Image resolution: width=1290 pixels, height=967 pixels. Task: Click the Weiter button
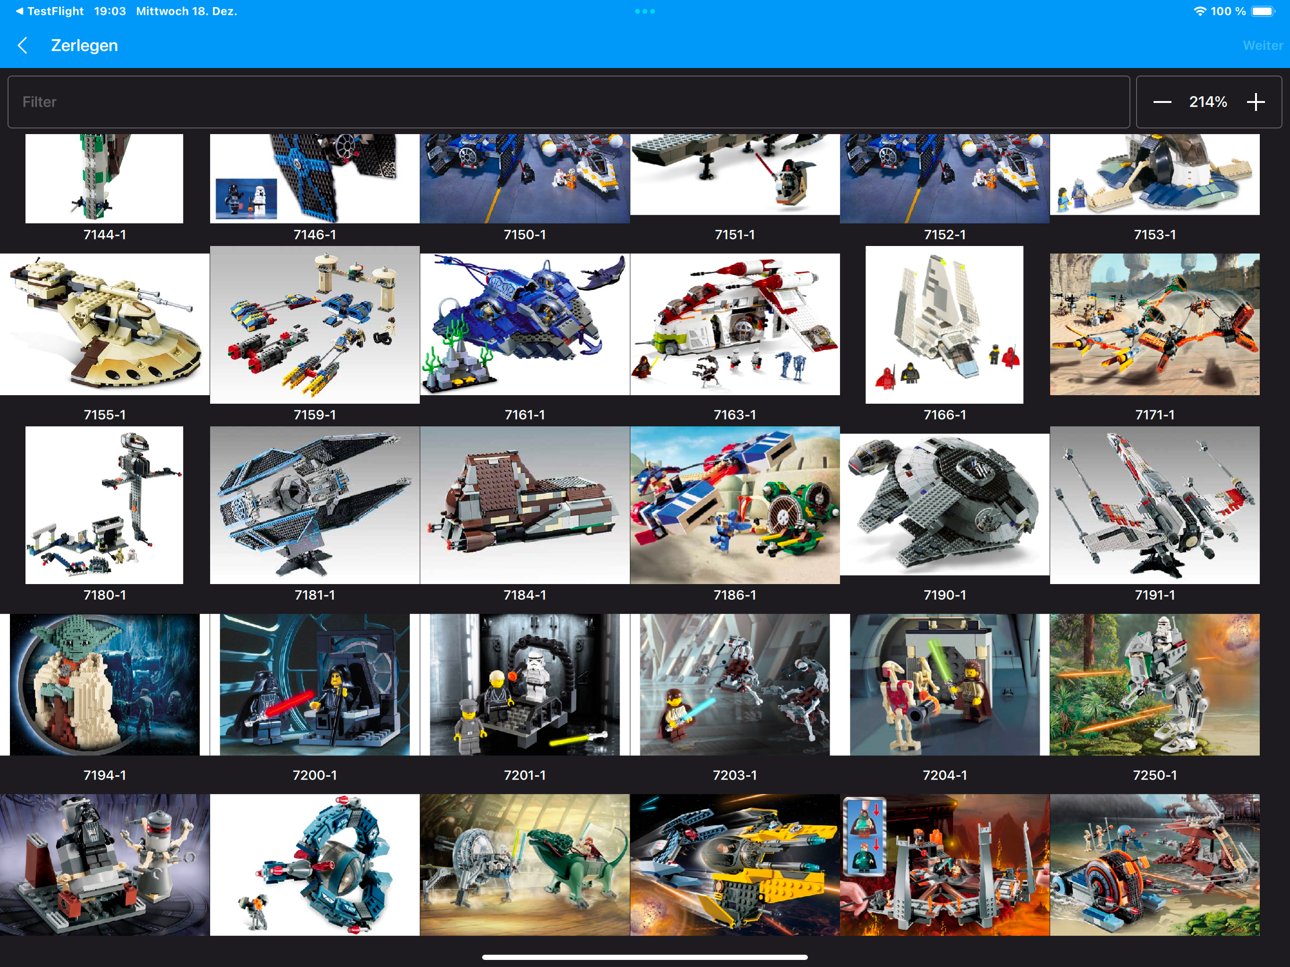(1263, 45)
